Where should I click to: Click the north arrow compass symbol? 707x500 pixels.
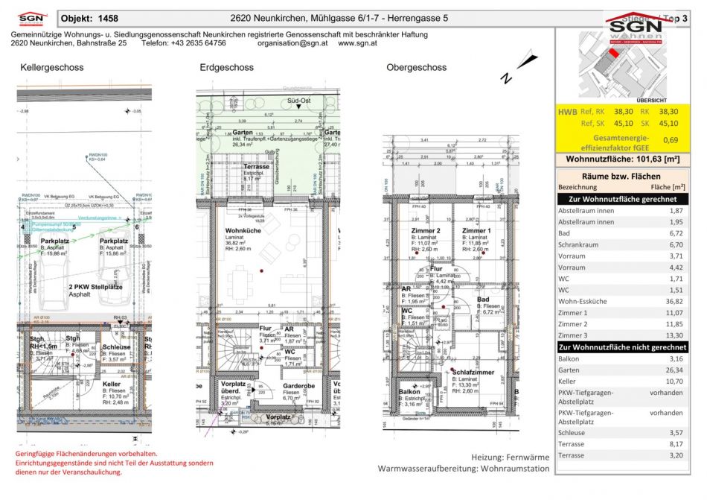[x=519, y=69]
